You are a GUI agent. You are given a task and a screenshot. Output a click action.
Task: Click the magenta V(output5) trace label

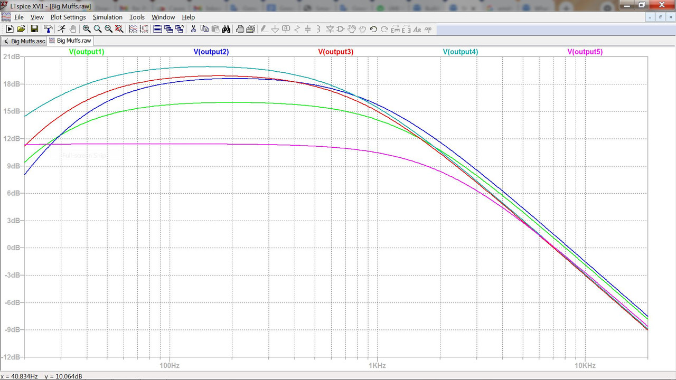pos(585,51)
